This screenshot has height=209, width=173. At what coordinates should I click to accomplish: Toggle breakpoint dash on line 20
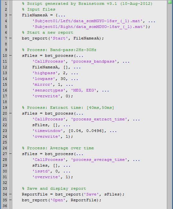click(10, 113)
